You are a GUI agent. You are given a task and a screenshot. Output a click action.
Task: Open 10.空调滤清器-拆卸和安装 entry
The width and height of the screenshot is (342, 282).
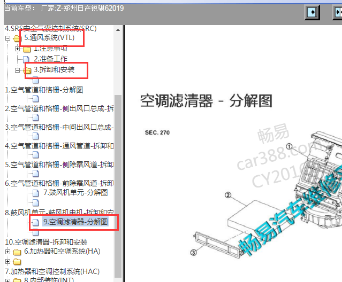pos(46,242)
